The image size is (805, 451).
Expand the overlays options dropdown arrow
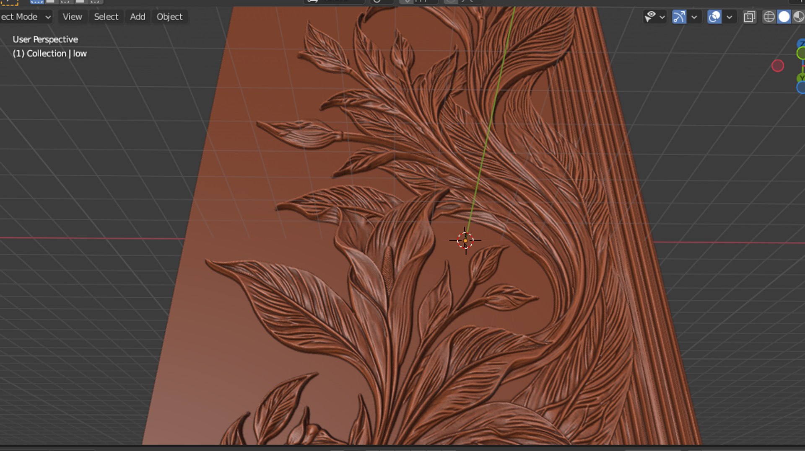coord(730,17)
